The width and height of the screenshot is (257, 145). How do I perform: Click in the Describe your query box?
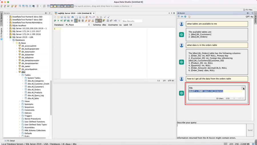point(211,130)
